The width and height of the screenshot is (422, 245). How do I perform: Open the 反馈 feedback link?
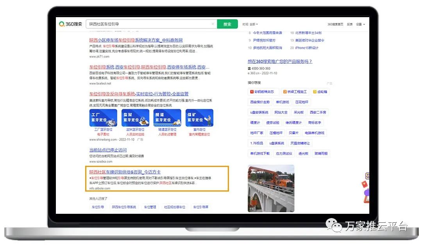pyautogui.click(x=350, y=24)
